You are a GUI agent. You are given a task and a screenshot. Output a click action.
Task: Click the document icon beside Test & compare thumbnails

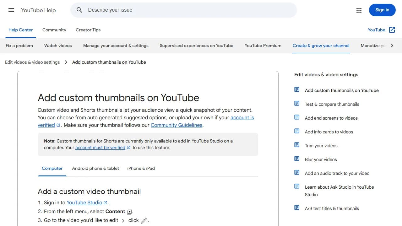click(297, 104)
